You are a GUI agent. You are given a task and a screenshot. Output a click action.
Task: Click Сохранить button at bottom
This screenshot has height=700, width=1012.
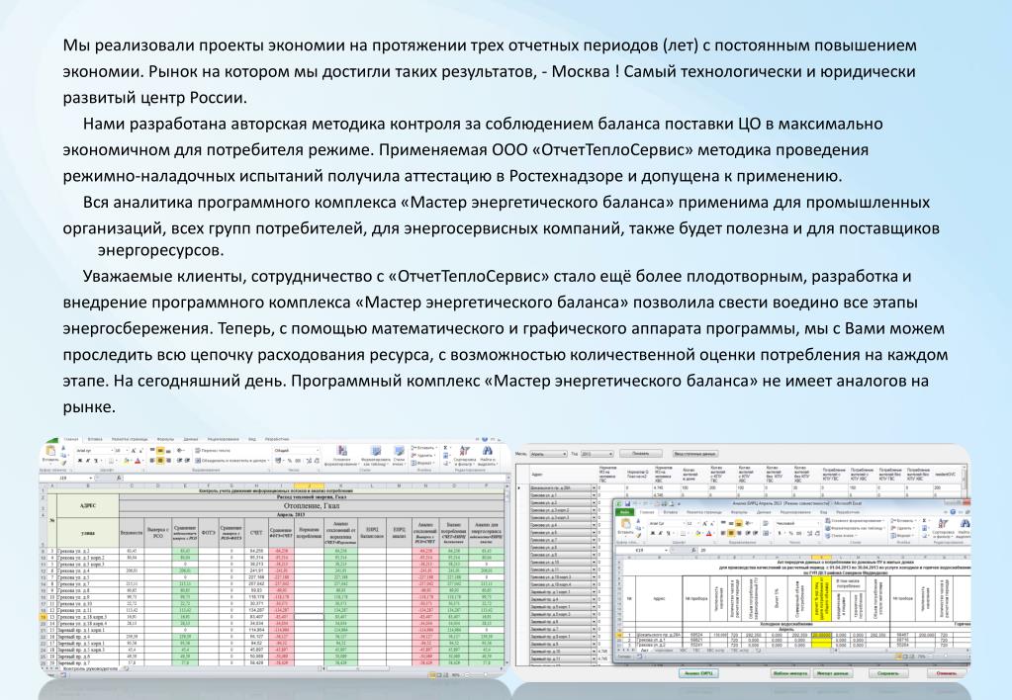[888, 673]
